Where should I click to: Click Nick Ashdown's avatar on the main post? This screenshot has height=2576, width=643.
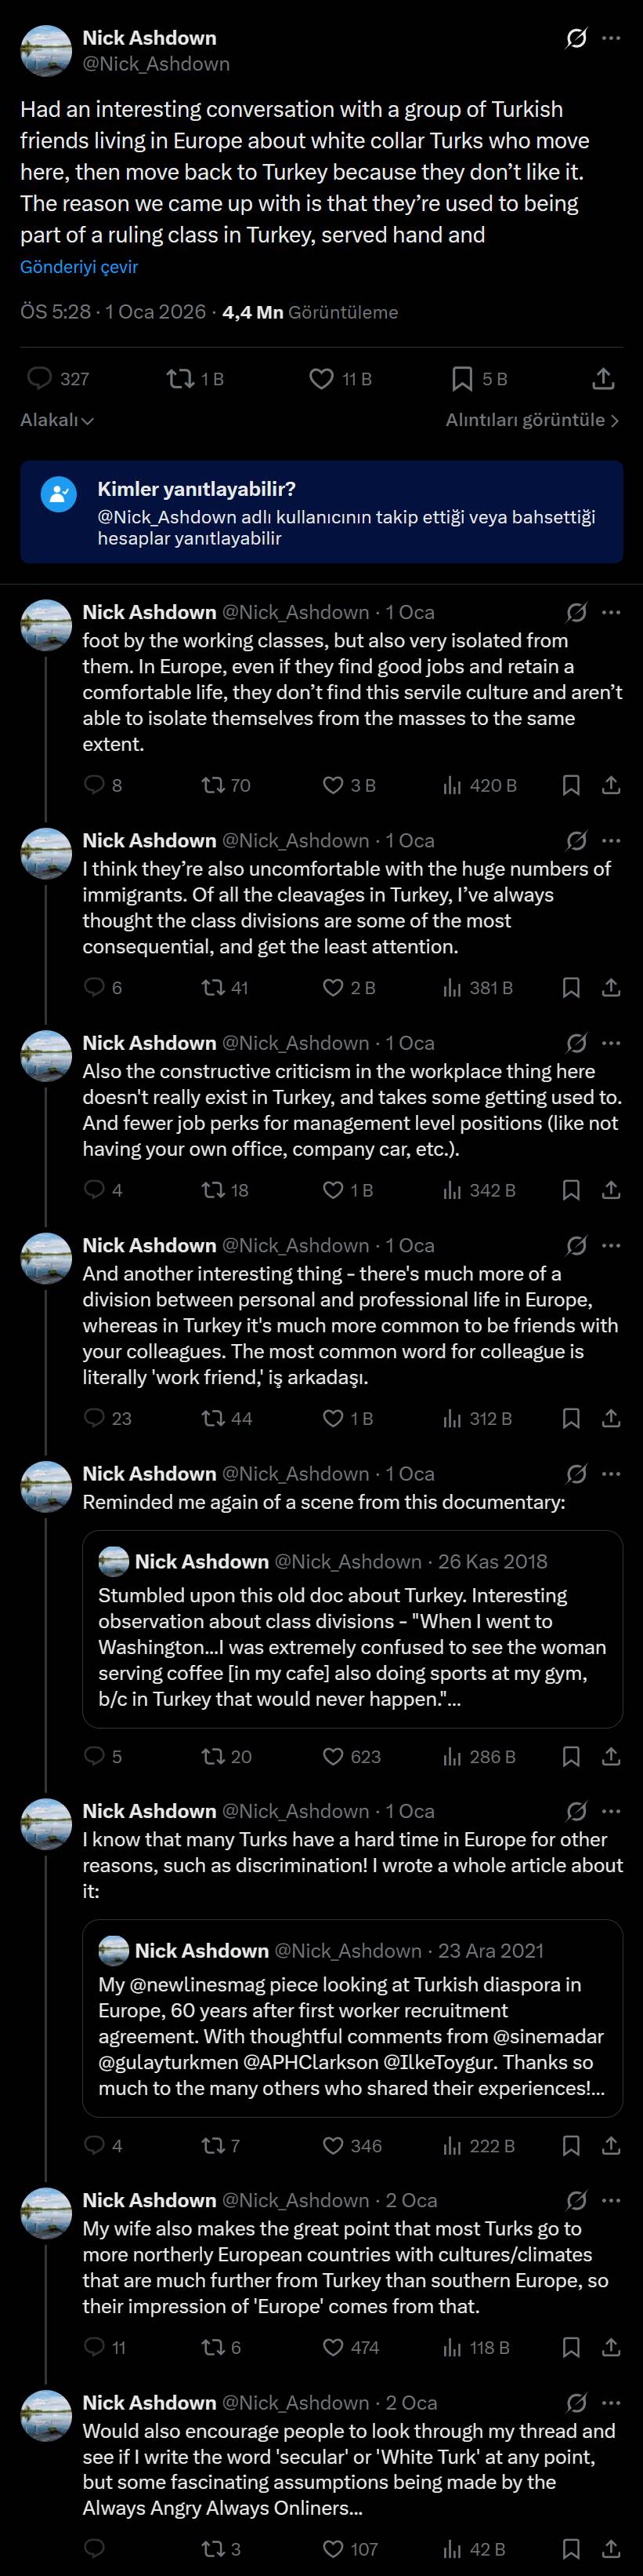[x=46, y=51]
